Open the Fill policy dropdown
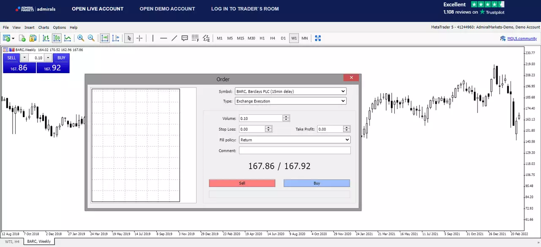The width and height of the screenshot is (541, 247). (295, 140)
